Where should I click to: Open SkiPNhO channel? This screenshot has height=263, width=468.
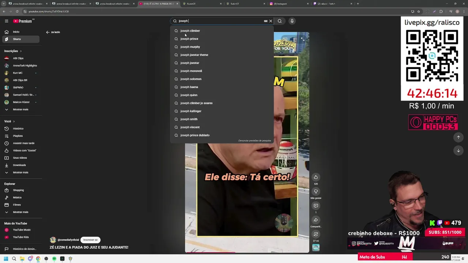click(x=21, y=87)
